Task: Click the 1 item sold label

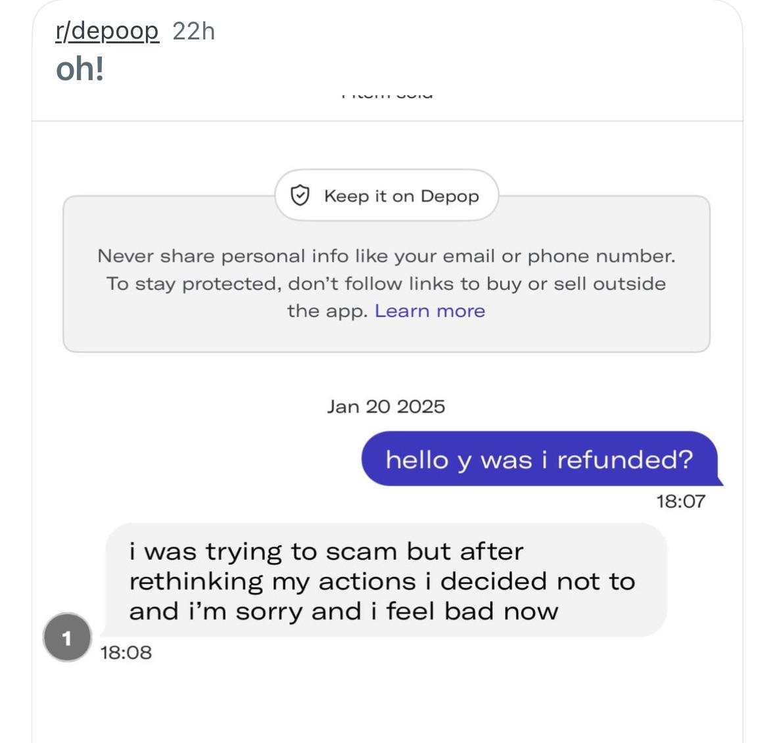Action: pos(387,92)
